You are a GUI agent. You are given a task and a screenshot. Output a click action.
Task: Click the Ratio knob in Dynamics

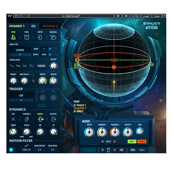(x=27, y=132)
